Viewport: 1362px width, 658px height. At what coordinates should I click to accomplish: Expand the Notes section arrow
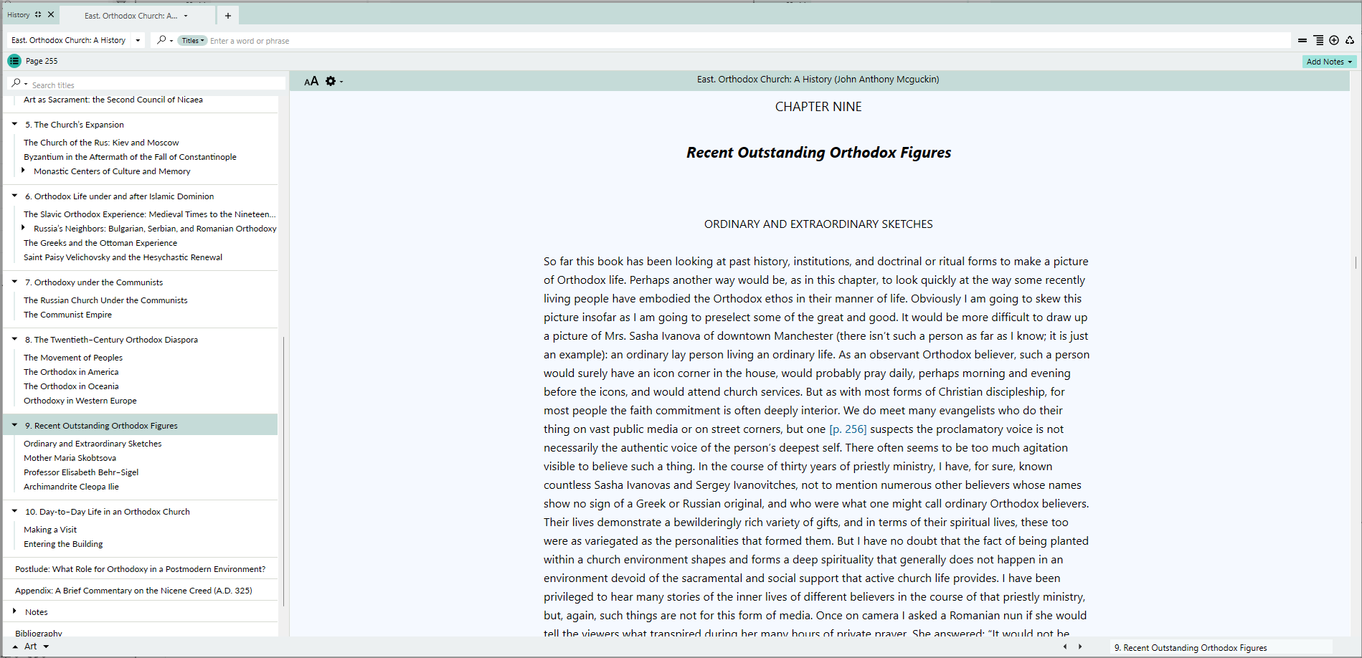pyautogui.click(x=14, y=611)
